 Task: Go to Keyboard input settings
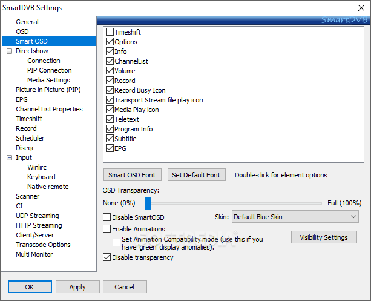pos(41,177)
